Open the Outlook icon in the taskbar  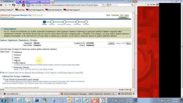(x=70, y=100)
